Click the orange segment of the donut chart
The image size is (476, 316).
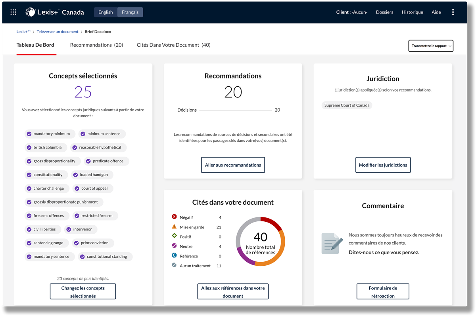tap(278, 250)
